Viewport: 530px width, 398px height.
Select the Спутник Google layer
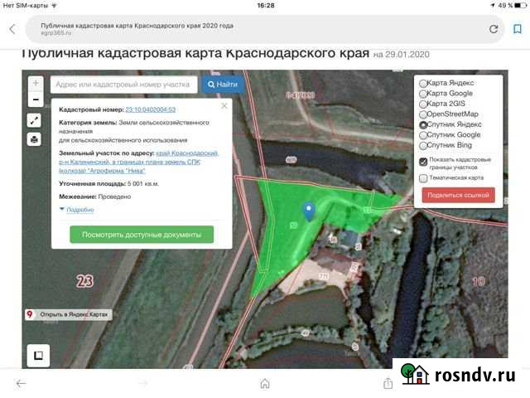click(424, 134)
